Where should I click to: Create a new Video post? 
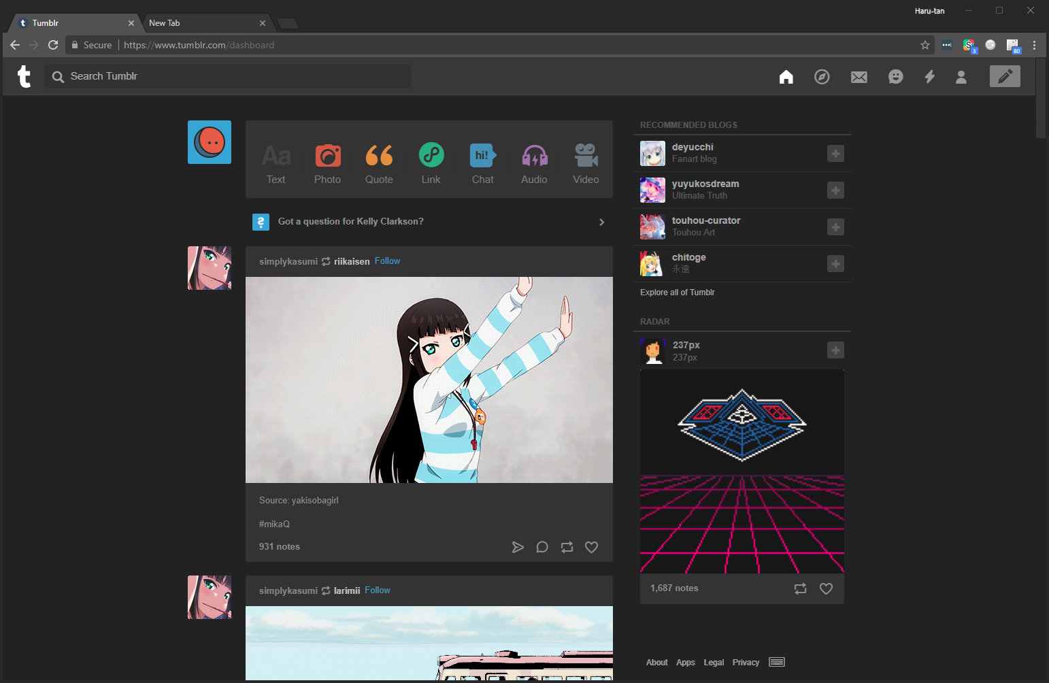click(x=586, y=164)
